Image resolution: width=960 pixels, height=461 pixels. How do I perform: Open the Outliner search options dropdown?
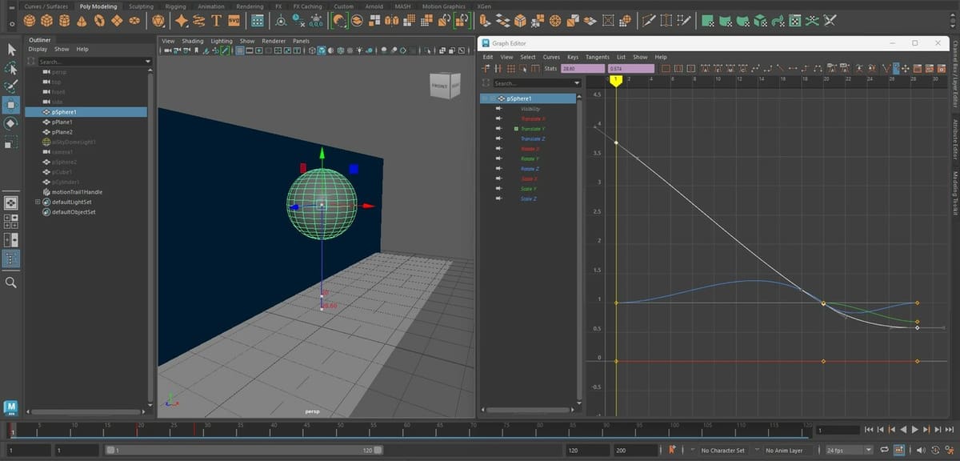tap(148, 62)
